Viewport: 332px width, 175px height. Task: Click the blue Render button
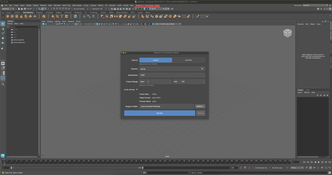[x=160, y=113]
